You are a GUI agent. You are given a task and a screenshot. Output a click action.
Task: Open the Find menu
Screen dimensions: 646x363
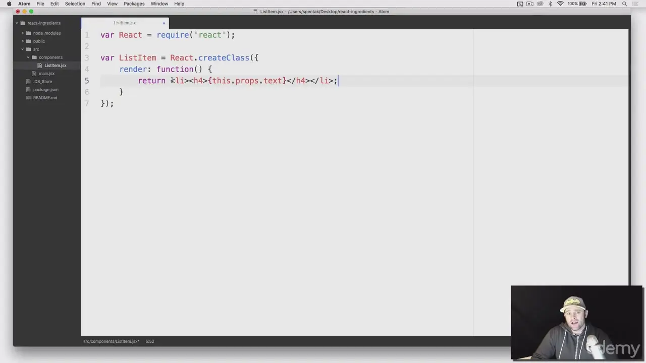point(96,4)
